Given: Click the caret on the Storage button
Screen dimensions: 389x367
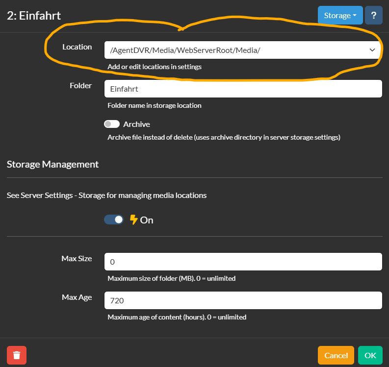Looking at the screenshot, I should pyautogui.click(x=355, y=15).
